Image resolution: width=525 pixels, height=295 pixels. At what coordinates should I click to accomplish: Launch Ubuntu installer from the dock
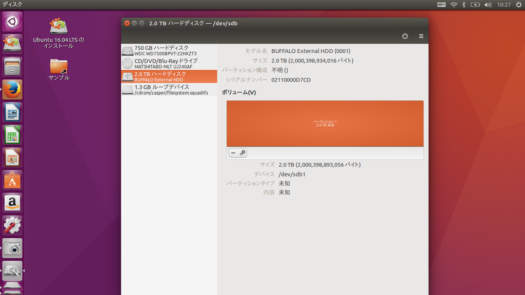tap(12, 44)
